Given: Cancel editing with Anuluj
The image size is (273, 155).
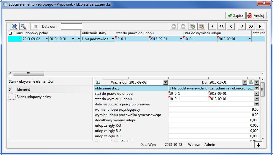Looking at the screenshot, I should (x=256, y=15).
